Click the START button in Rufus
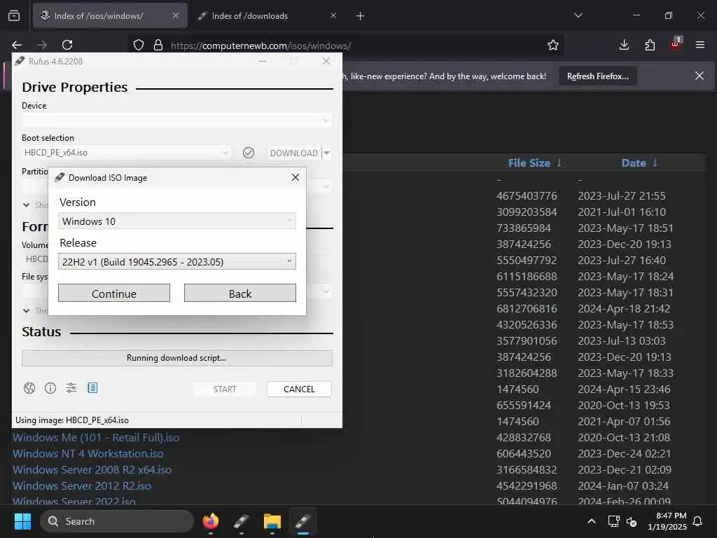Screen dimensions: 717x538 click(x=225, y=389)
